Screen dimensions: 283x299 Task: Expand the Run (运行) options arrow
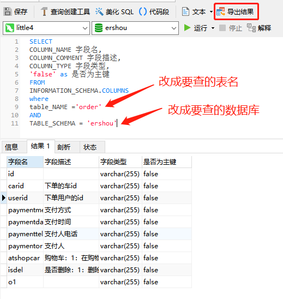click(x=213, y=28)
